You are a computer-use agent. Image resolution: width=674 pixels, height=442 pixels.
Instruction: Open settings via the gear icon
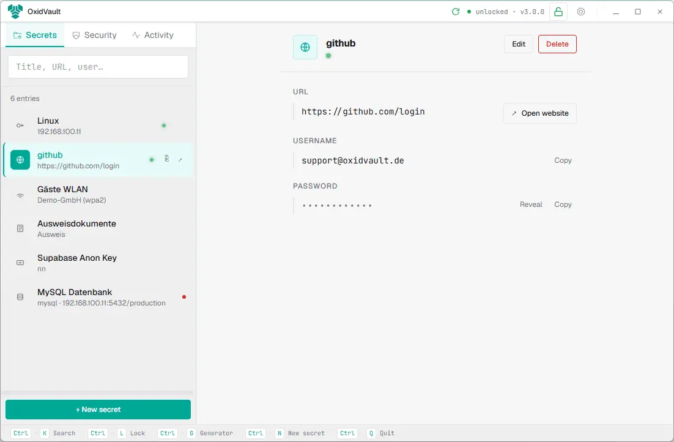(580, 12)
